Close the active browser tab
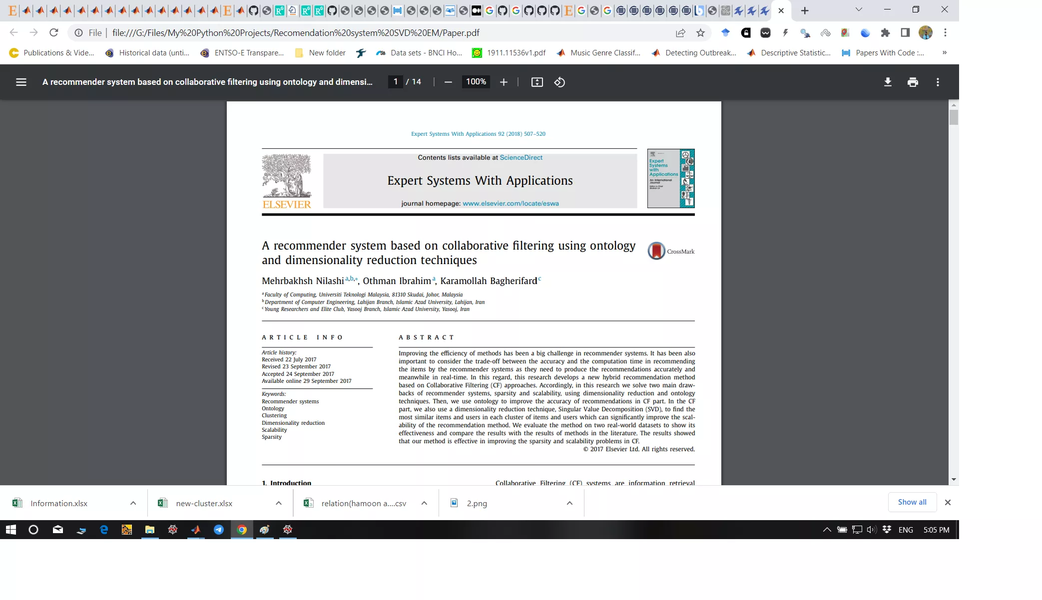 [781, 10]
